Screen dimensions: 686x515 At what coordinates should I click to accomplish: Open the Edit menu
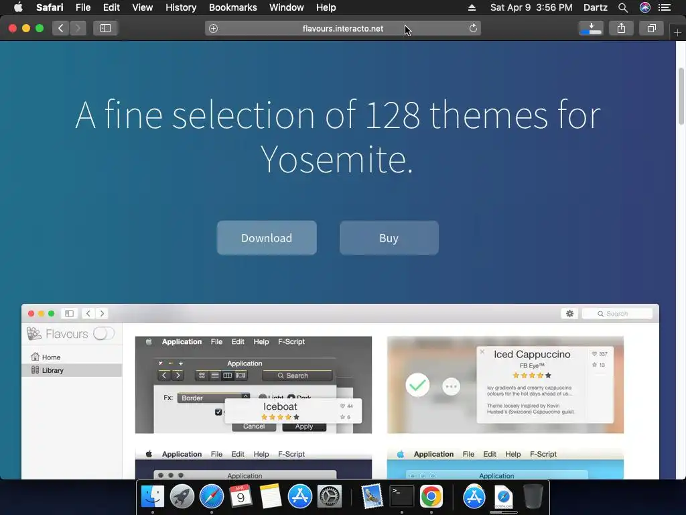coord(111,7)
